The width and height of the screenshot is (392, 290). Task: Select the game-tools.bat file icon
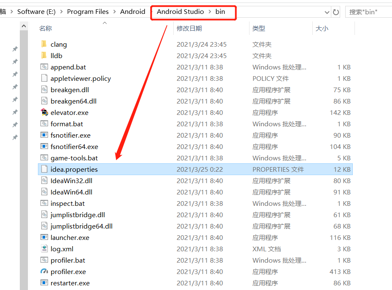44,157
